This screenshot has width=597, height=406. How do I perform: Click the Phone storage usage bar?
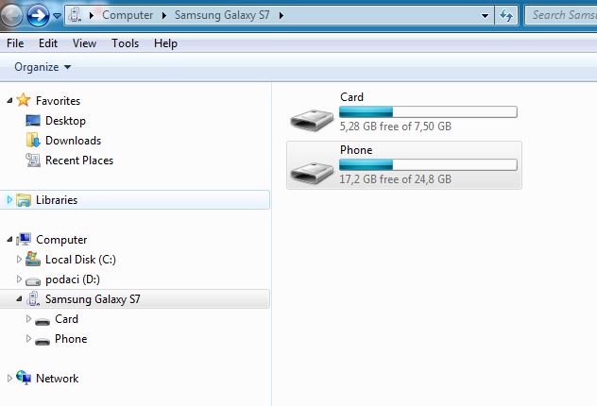click(428, 164)
